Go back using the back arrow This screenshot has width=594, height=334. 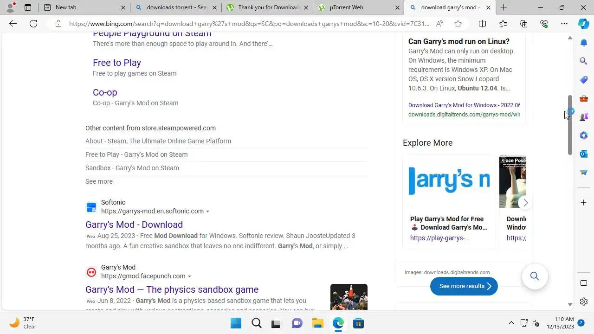coord(13,24)
